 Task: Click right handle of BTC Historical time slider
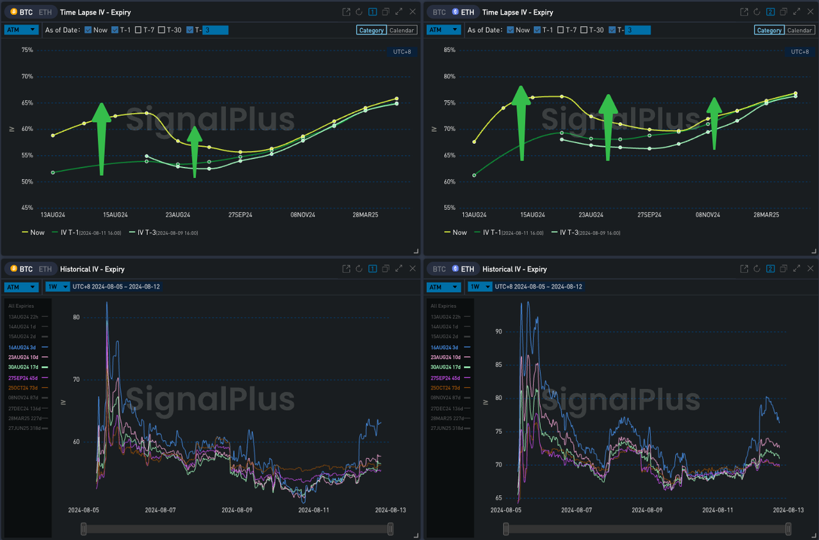pyautogui.click(x=390, y=528)
